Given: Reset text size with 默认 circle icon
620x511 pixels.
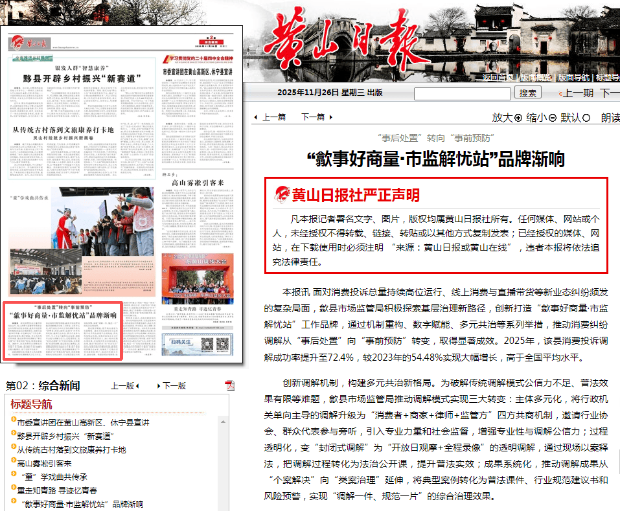Looking at the screenshot, I should (586, 118).
